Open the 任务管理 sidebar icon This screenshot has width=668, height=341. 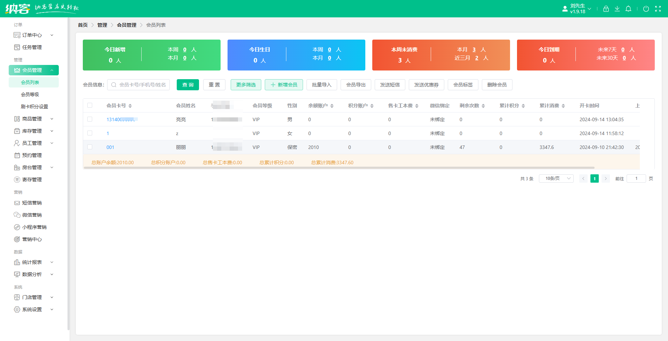(32, 47)
